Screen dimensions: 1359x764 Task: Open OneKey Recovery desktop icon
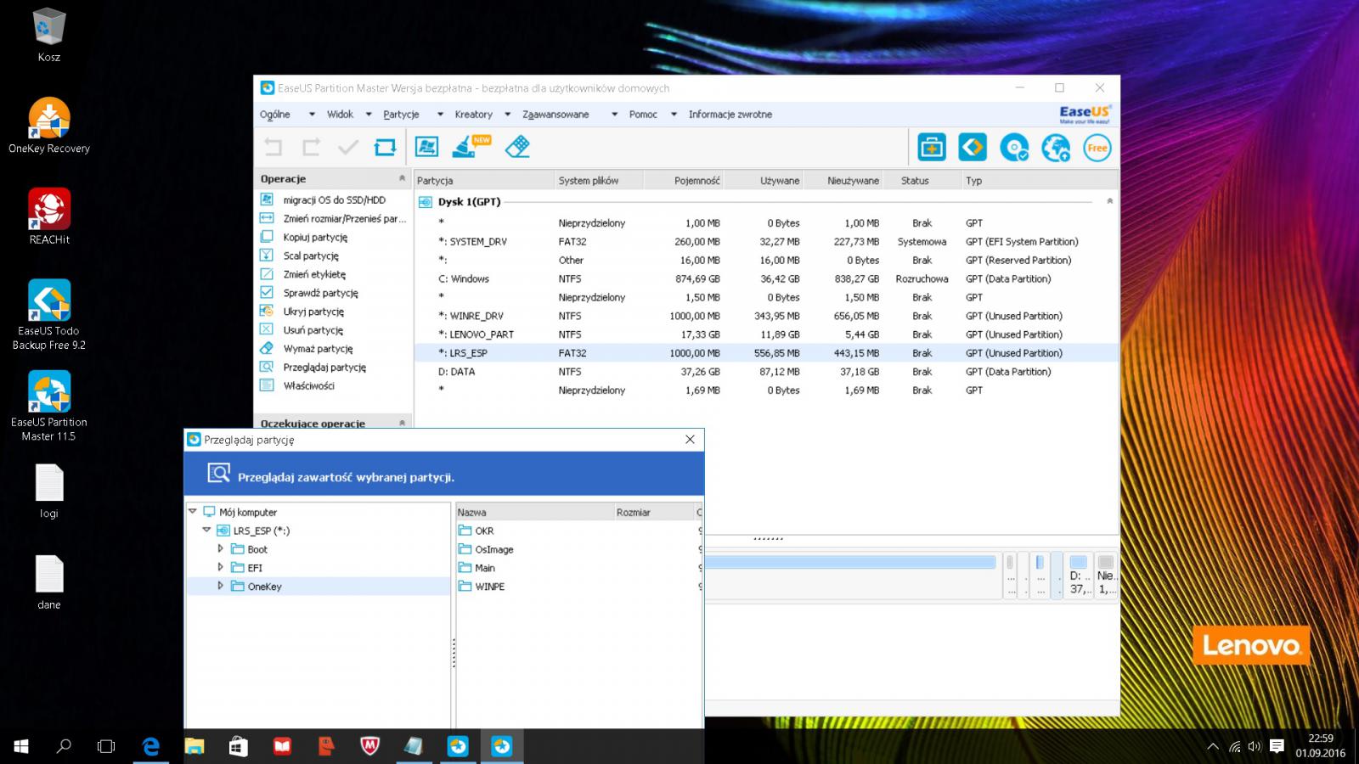(49, 126)
